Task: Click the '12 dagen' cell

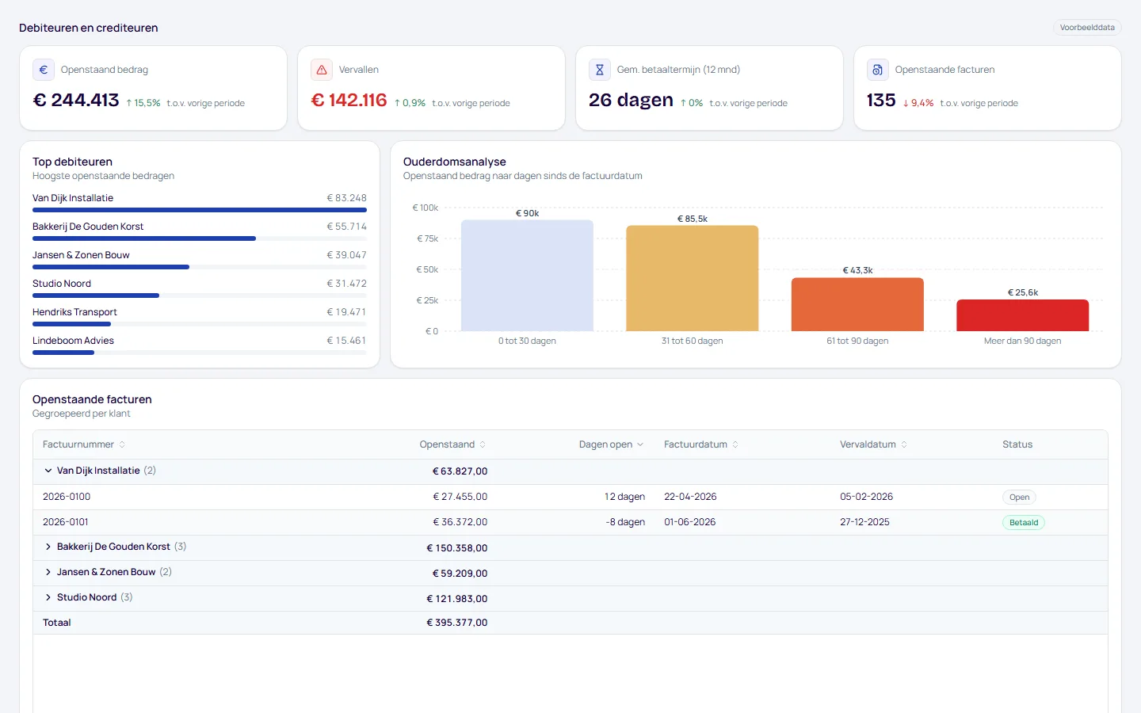Action: click(x=624, y=497)
